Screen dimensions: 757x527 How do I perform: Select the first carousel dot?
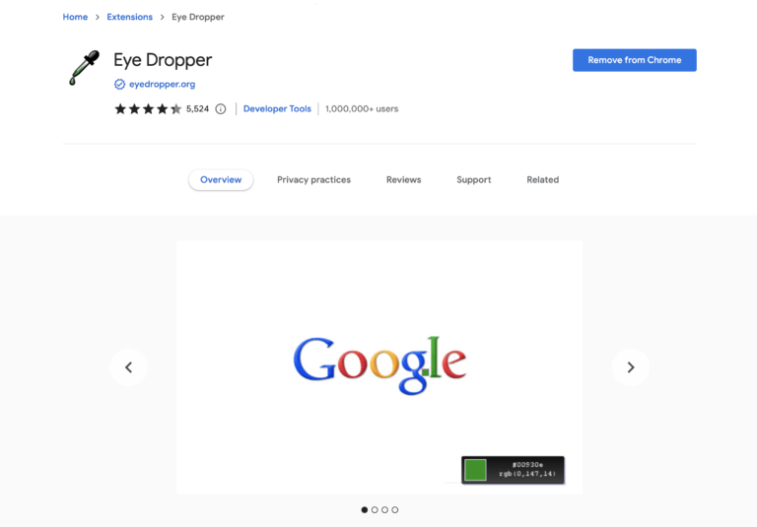point(365,509)
